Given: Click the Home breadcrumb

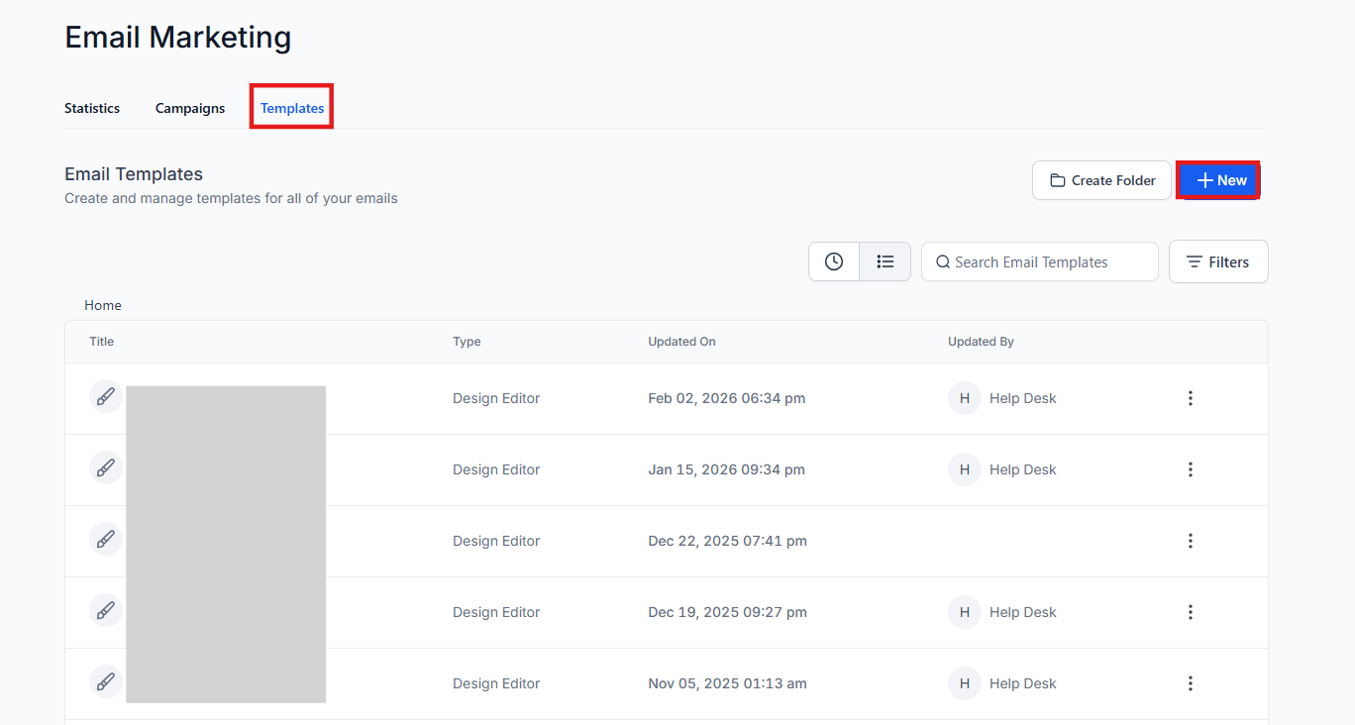Looking at the screenshot, I should point(103,305).
